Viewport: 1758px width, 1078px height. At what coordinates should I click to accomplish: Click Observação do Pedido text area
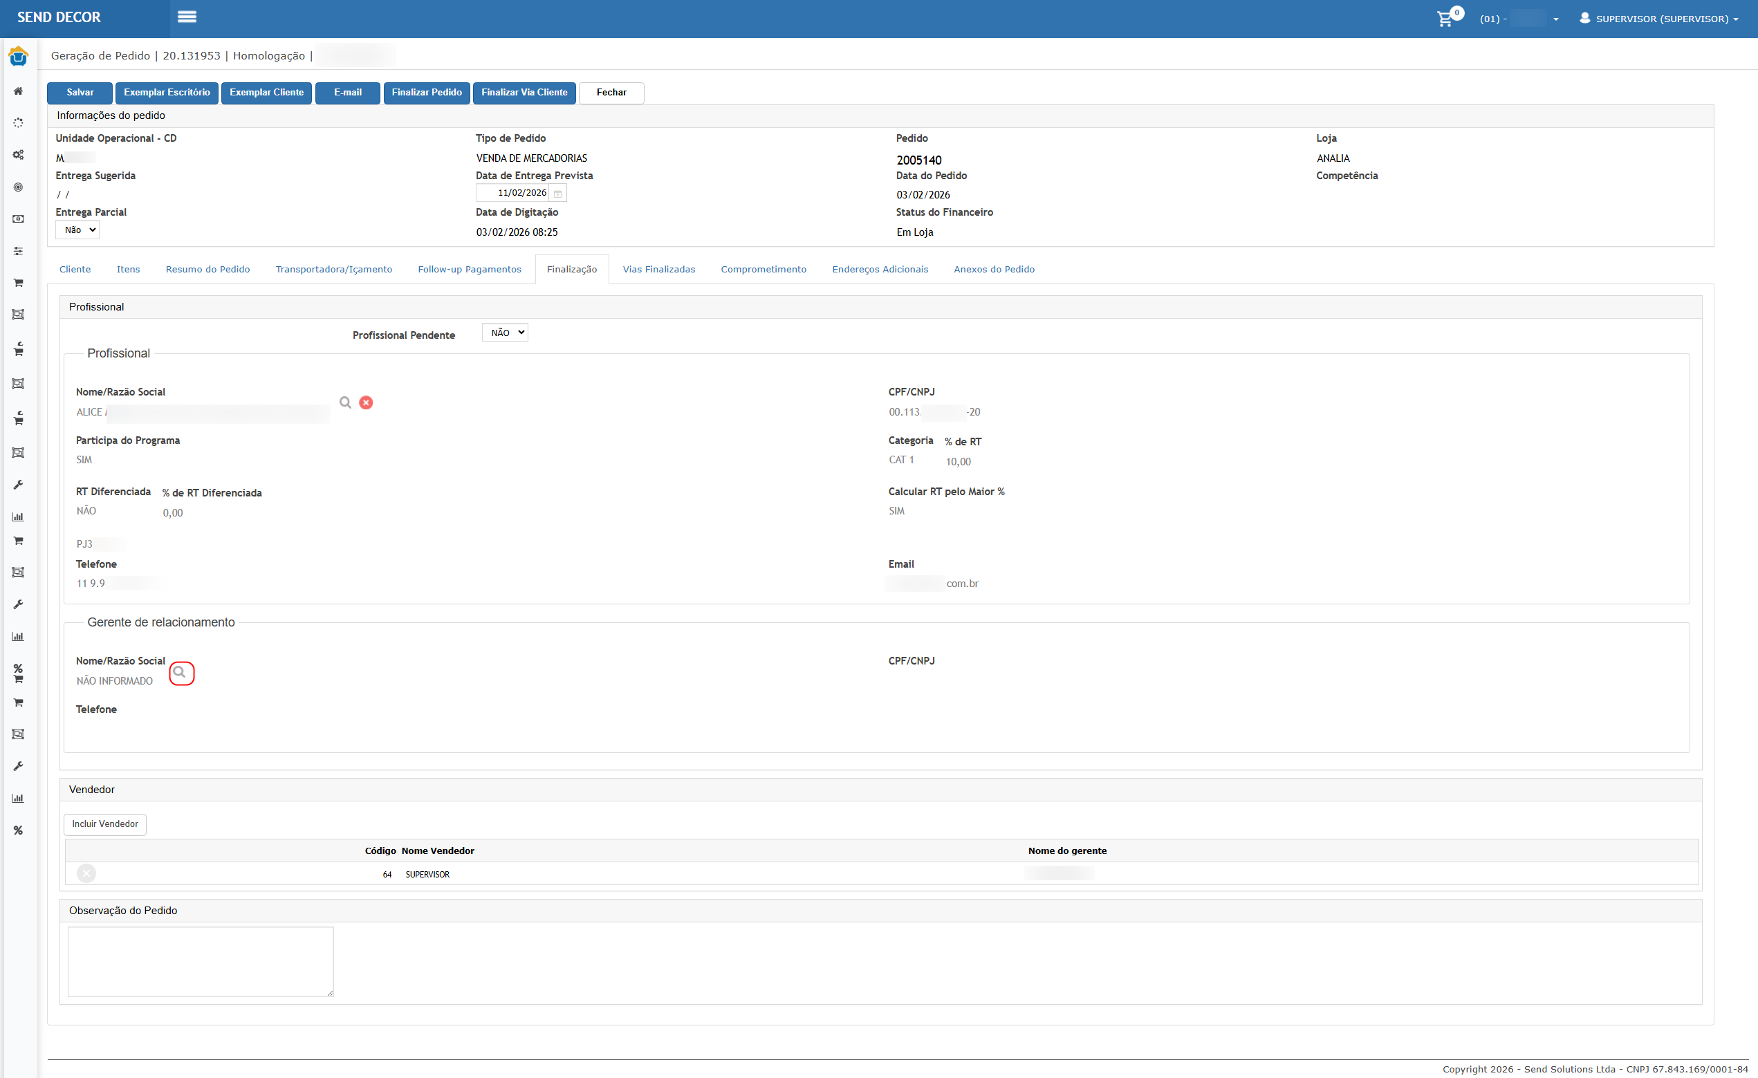(201, 961)
